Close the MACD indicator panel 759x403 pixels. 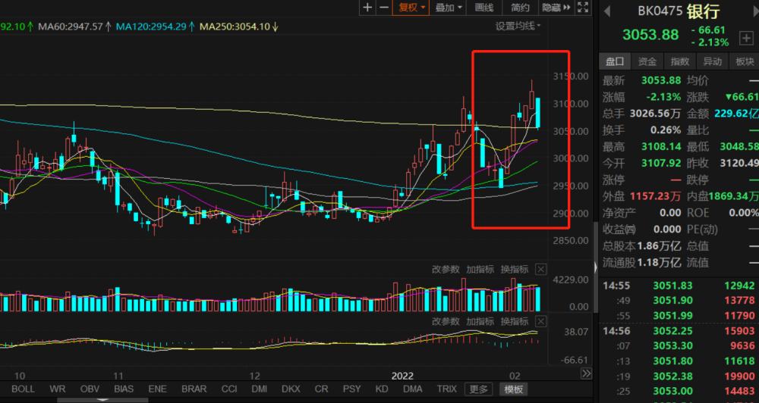542,321
